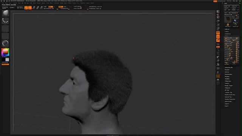Expand the Unified Skin subpalette
Screen dimensions: 242x136
pyautogui.click(x=228, y=102)
